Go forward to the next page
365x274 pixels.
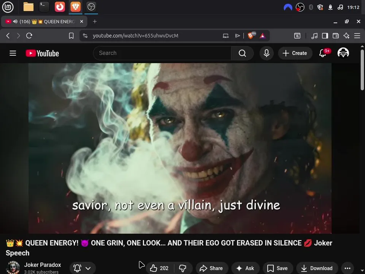[18, 36]
